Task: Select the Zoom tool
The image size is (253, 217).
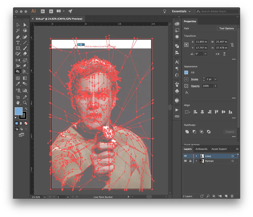Action: (x=25, y=103)
